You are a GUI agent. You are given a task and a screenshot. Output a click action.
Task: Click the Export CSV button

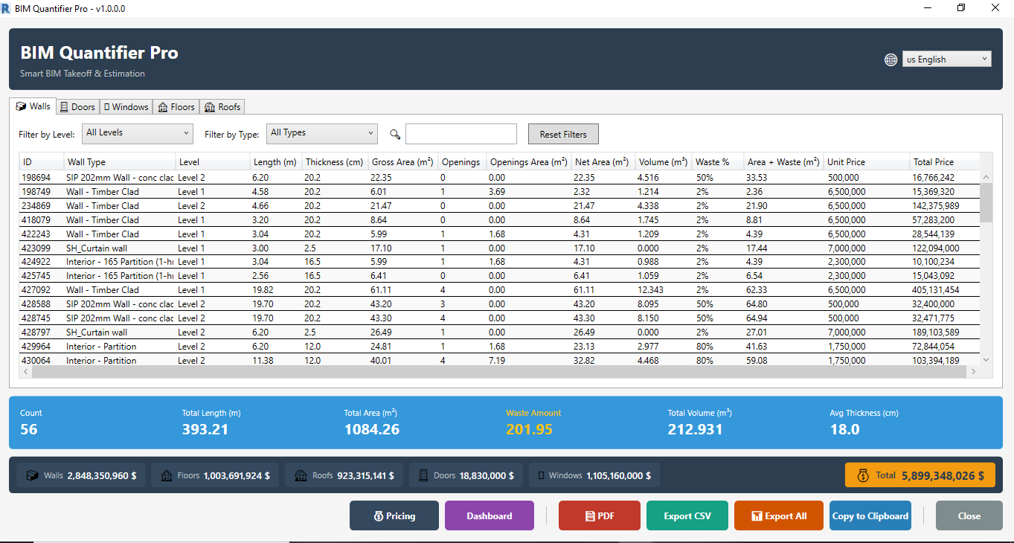[x=687, y=515]
